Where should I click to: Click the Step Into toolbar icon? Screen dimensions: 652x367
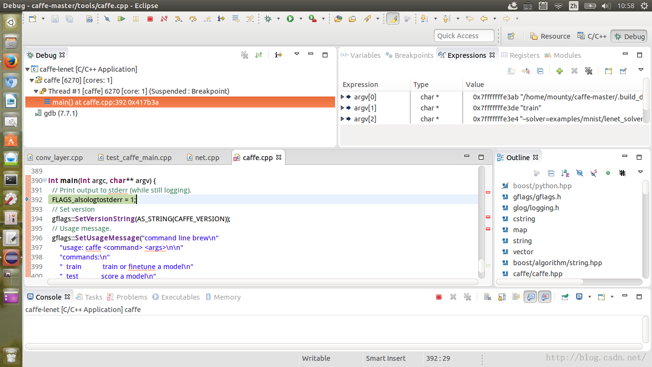coord(179,19)
